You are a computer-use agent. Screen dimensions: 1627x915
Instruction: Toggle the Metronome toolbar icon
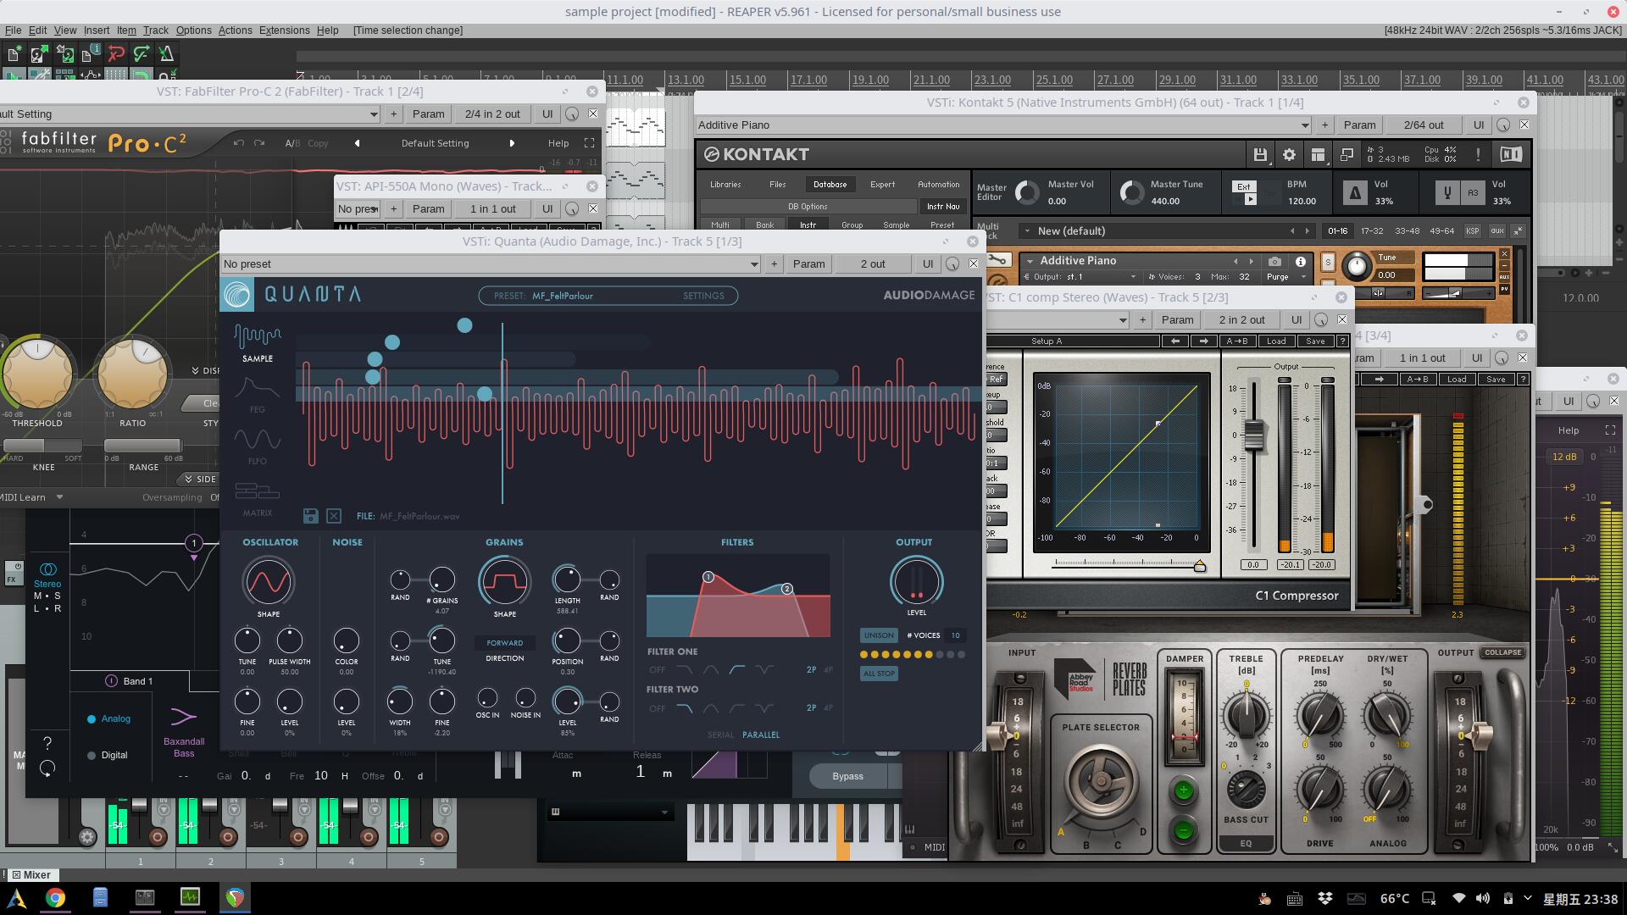pos(166,54)
